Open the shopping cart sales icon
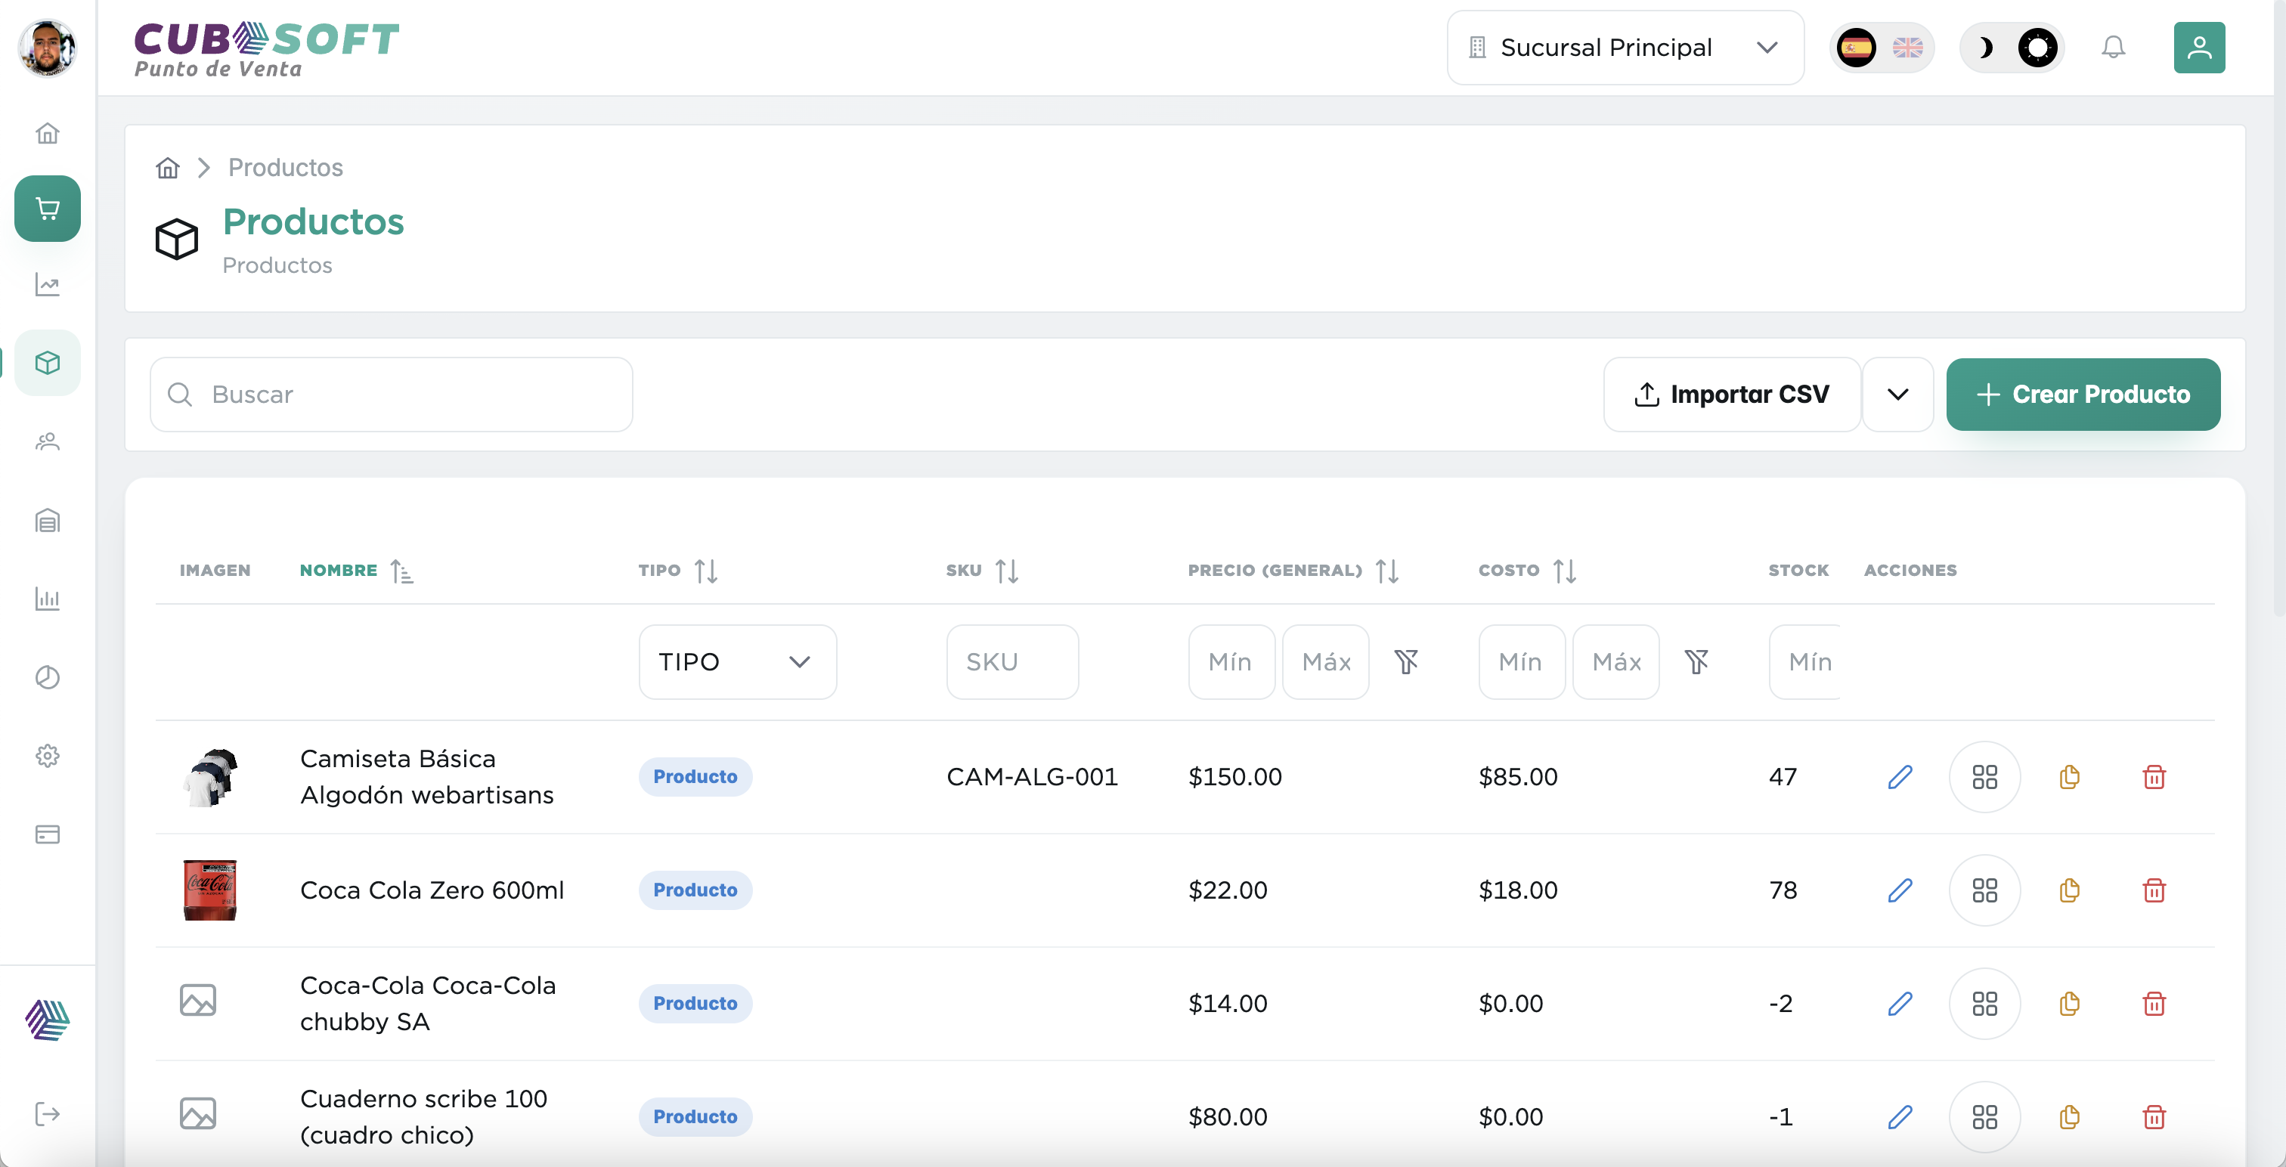The image size is (2286, 1167). pos(47,209)
